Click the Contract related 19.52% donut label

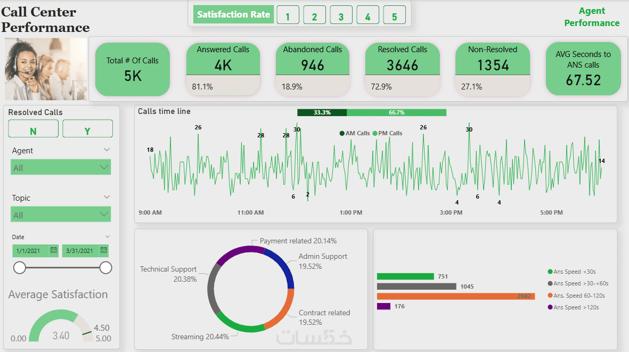[x=324, y=317]
